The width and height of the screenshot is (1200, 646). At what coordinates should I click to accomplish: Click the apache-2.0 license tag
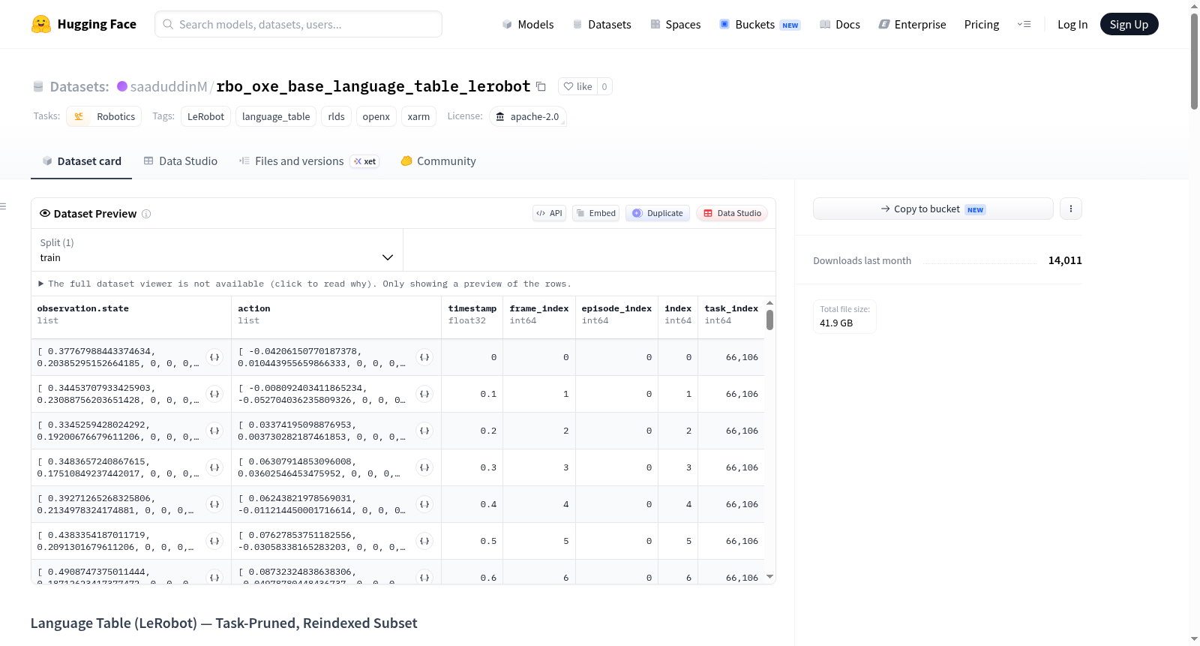[x=528, y=116]
